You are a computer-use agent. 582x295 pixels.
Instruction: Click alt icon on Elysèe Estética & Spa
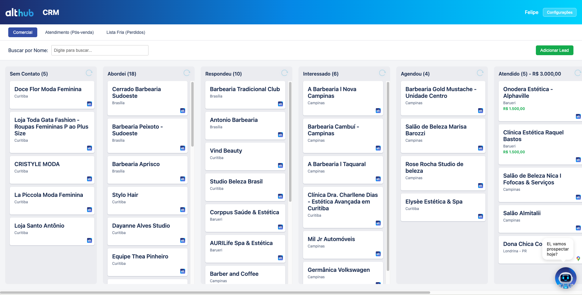coord(480,216)
